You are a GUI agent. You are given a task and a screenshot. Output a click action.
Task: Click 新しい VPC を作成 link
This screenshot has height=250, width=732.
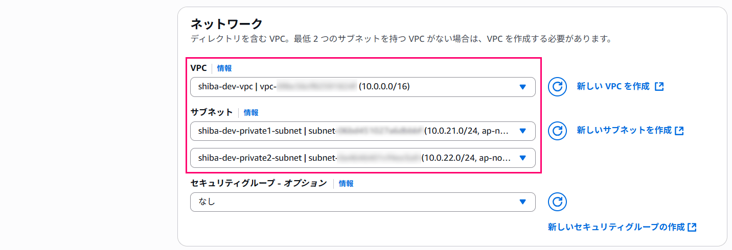click(613, 87)
